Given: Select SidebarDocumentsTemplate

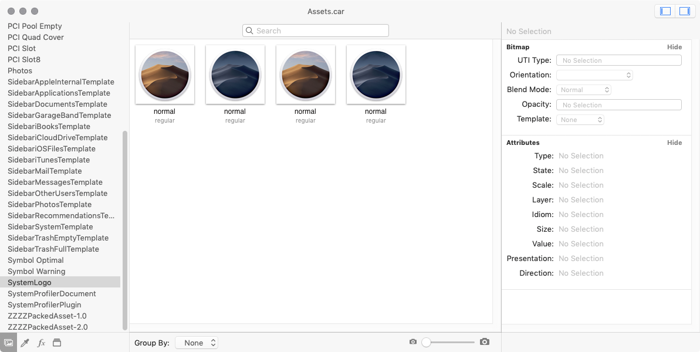Looking at the screenshot, I should pos(57,104).
